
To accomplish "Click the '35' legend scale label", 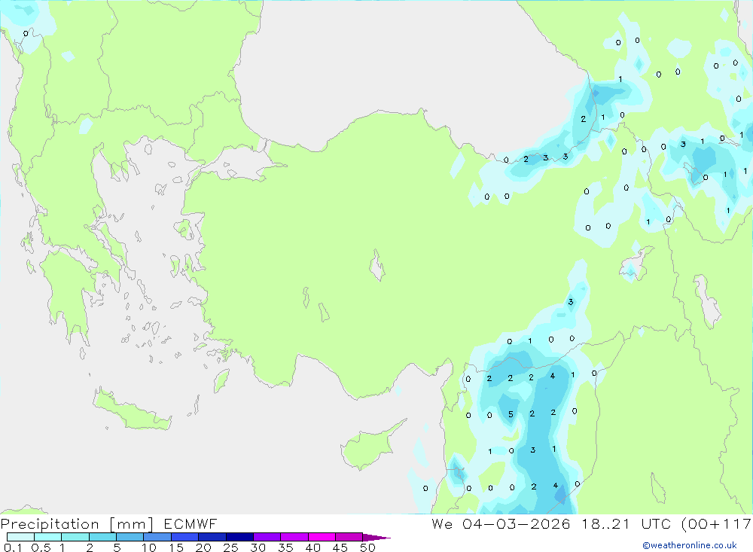I will [285, 547].
